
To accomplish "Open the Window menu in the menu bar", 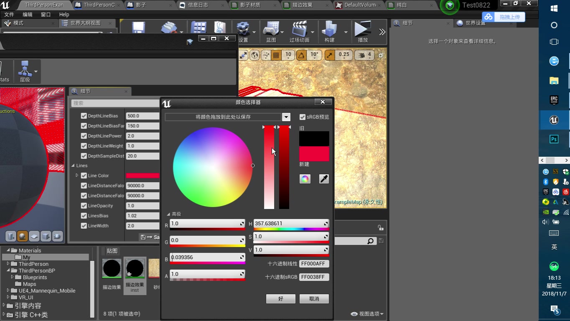I will tap(46, 14).
